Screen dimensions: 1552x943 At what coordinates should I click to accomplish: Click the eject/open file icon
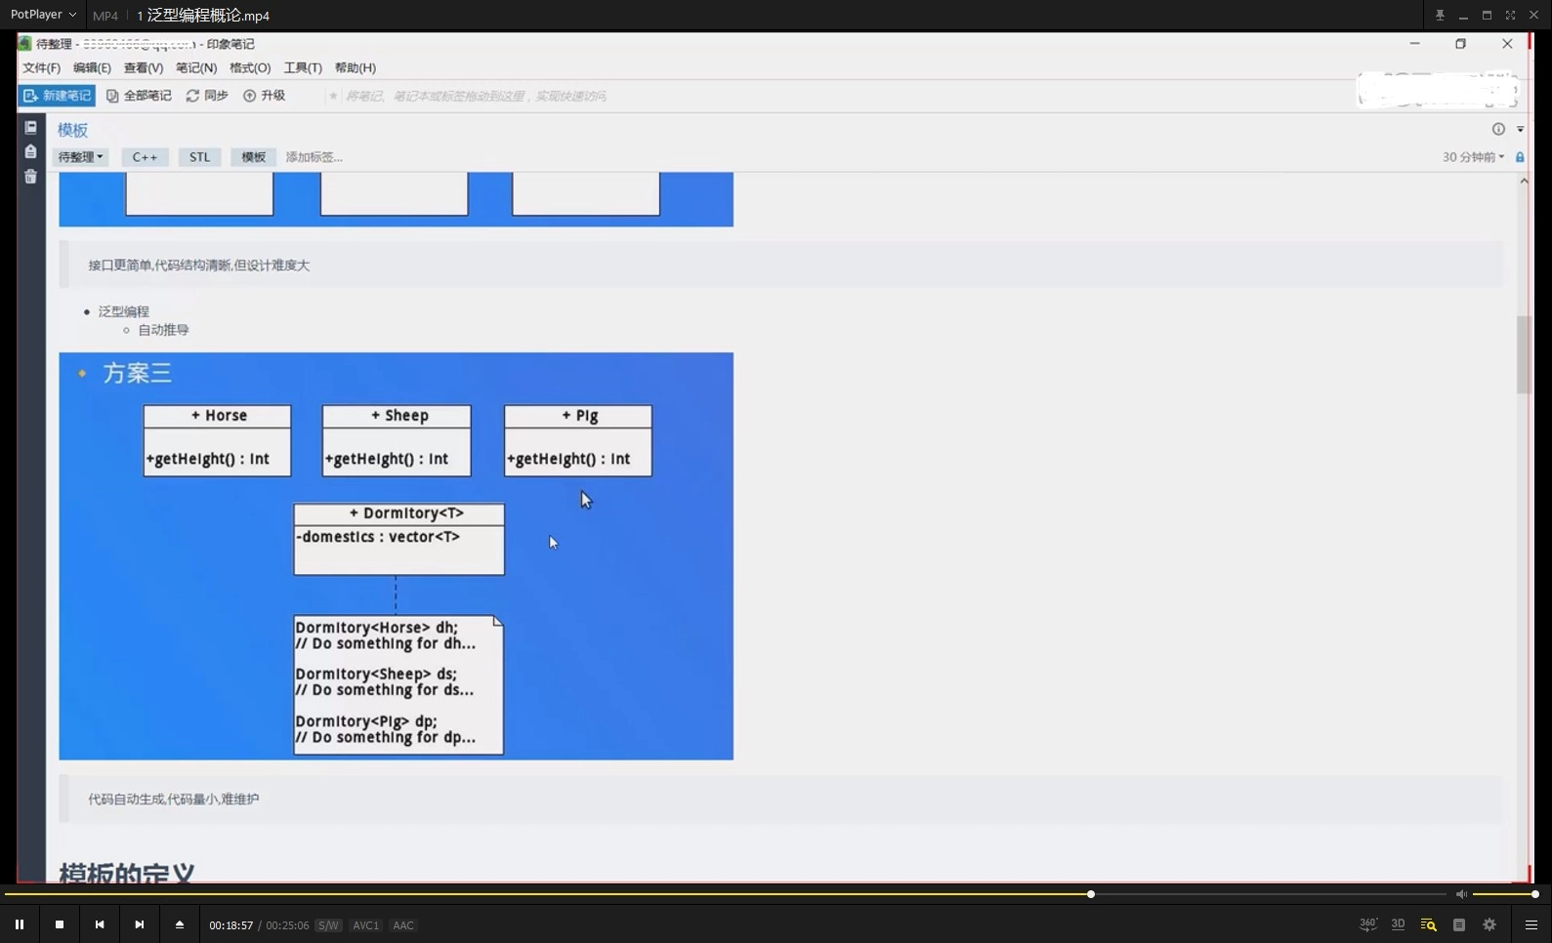[x=180, y=924]
